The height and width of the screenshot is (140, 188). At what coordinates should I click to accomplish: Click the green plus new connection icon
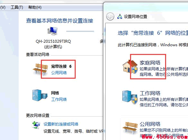(36, 125)
